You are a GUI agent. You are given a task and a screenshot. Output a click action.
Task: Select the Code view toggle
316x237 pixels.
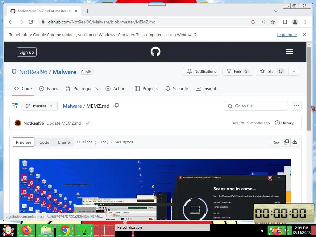tap(44, 142)
